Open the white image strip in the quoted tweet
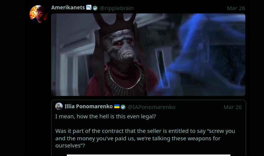The height and width of the screenshot is (156, 264). 149,155
